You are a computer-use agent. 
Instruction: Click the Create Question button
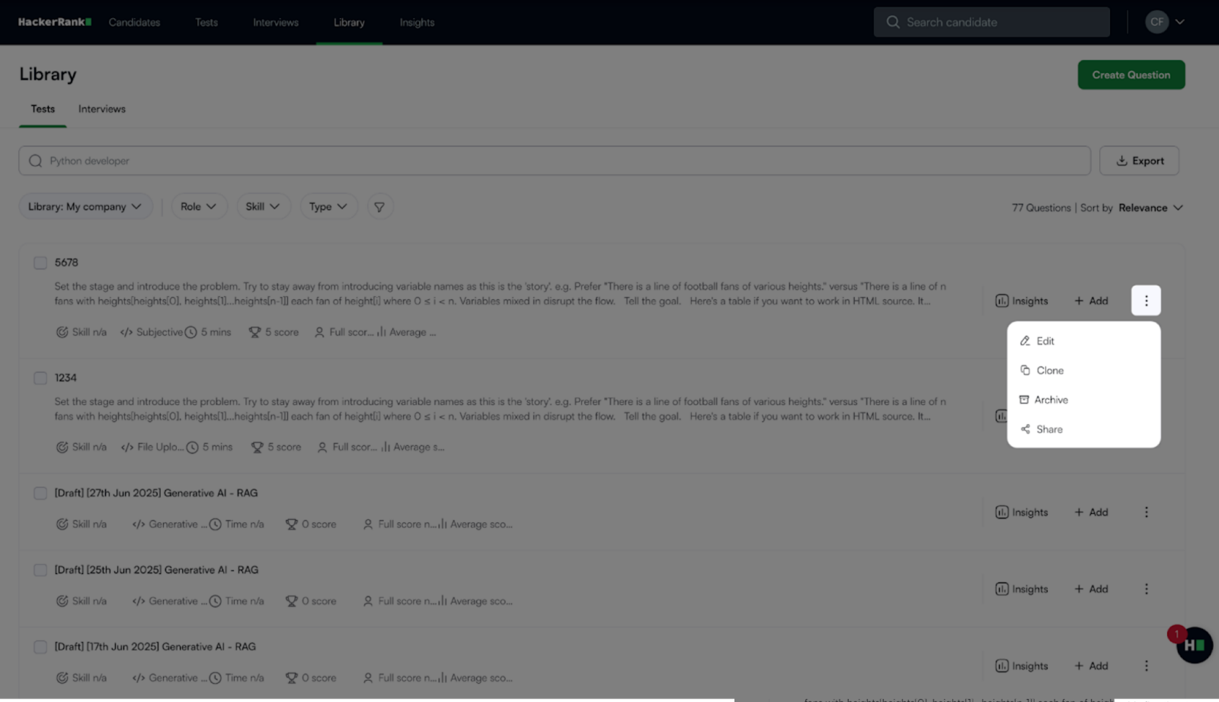coord(1131,75)
